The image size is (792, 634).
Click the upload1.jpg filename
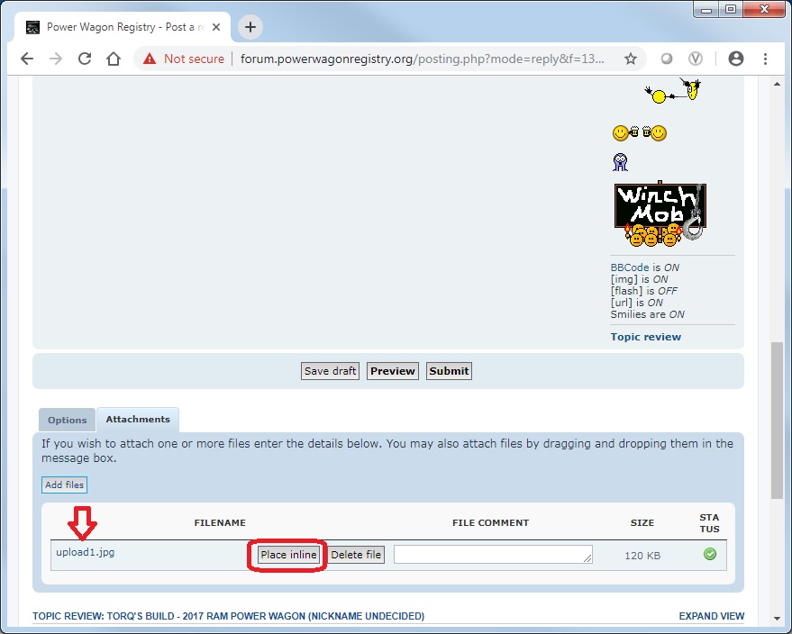86,552
